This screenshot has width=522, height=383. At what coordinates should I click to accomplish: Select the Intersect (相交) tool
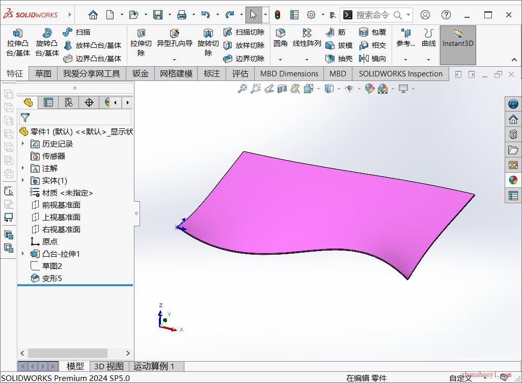coord(372,45)
